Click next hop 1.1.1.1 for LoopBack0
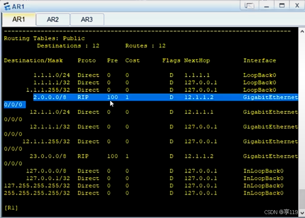 [197, 75]
